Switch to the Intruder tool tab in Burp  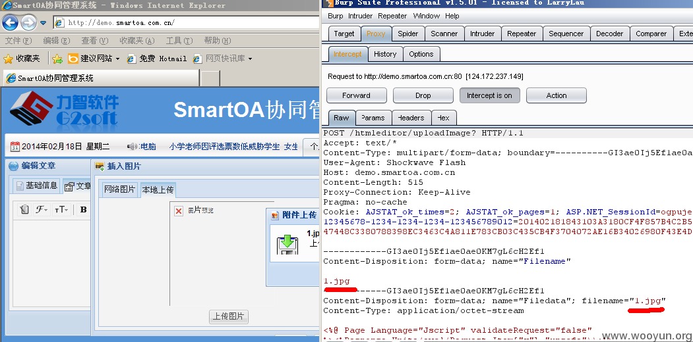click(482, 34)
